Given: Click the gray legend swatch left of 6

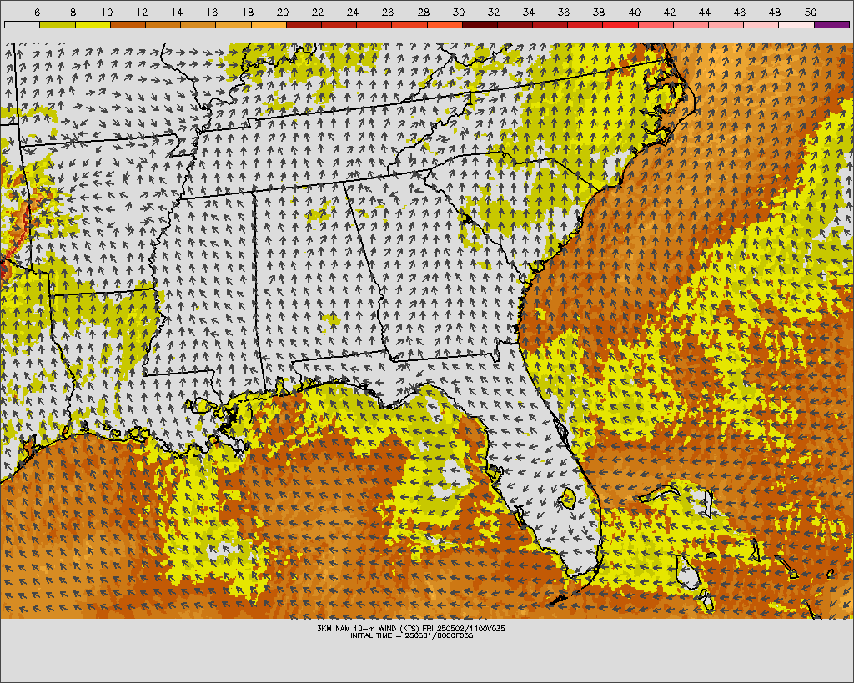Looking at the screenshot, I should coord(22,24).
